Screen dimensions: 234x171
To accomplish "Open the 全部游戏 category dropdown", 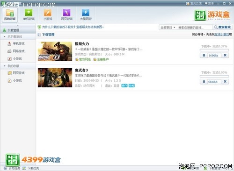I will point(168,28).
